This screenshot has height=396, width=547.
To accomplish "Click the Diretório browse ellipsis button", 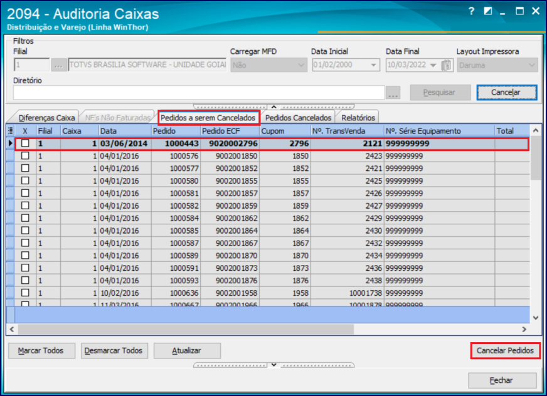I will [393, 93].
